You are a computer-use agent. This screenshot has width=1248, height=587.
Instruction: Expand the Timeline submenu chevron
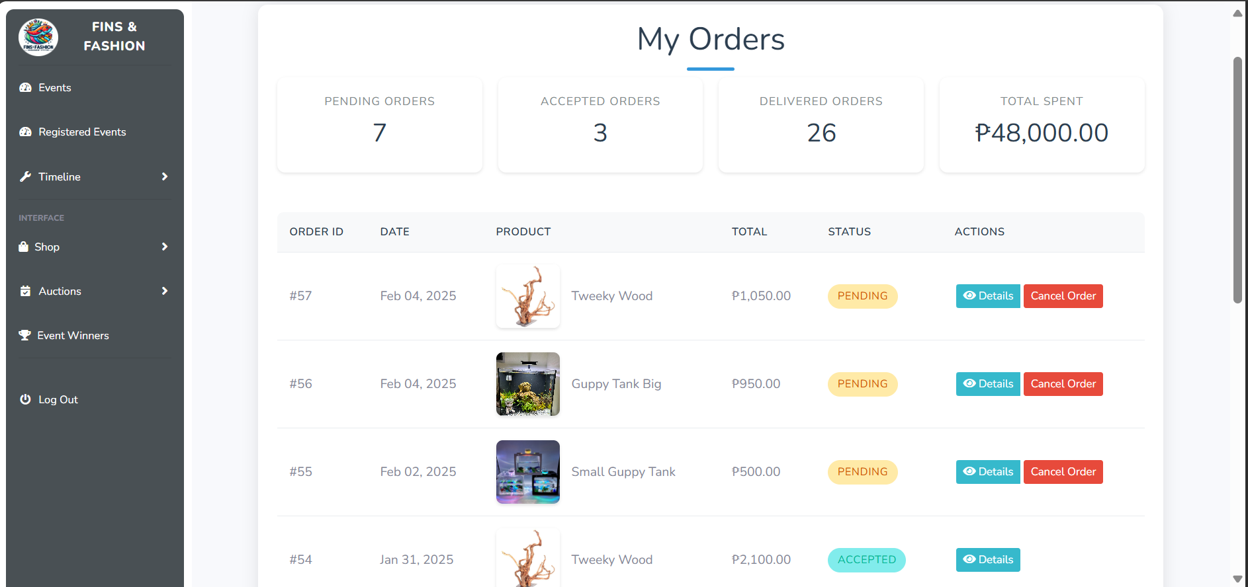pos(165,176)
